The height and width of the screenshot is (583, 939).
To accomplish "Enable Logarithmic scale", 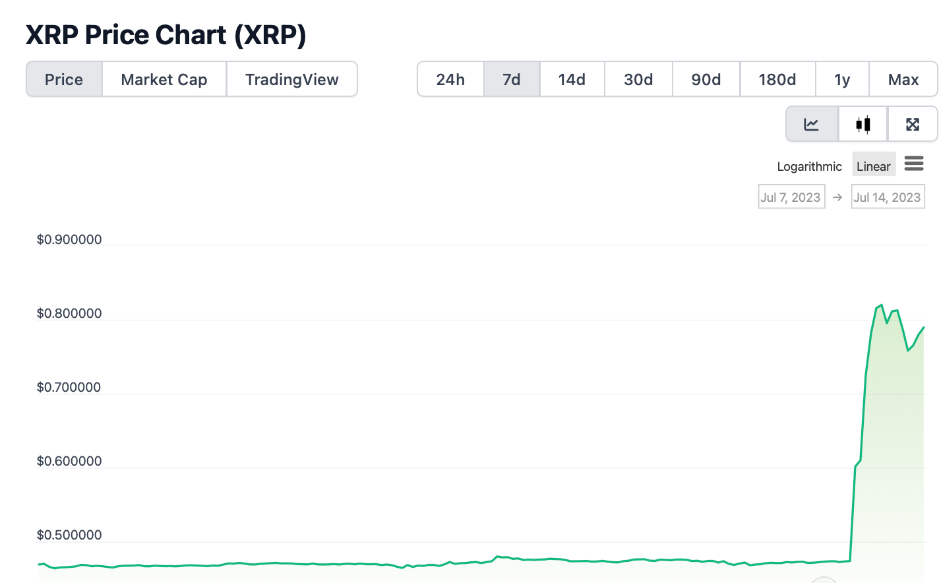I will click(x=809, y=166).
